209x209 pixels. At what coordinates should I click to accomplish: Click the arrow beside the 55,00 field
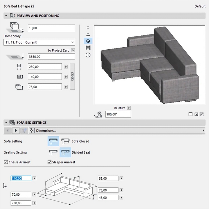click(x=121, y=178)
